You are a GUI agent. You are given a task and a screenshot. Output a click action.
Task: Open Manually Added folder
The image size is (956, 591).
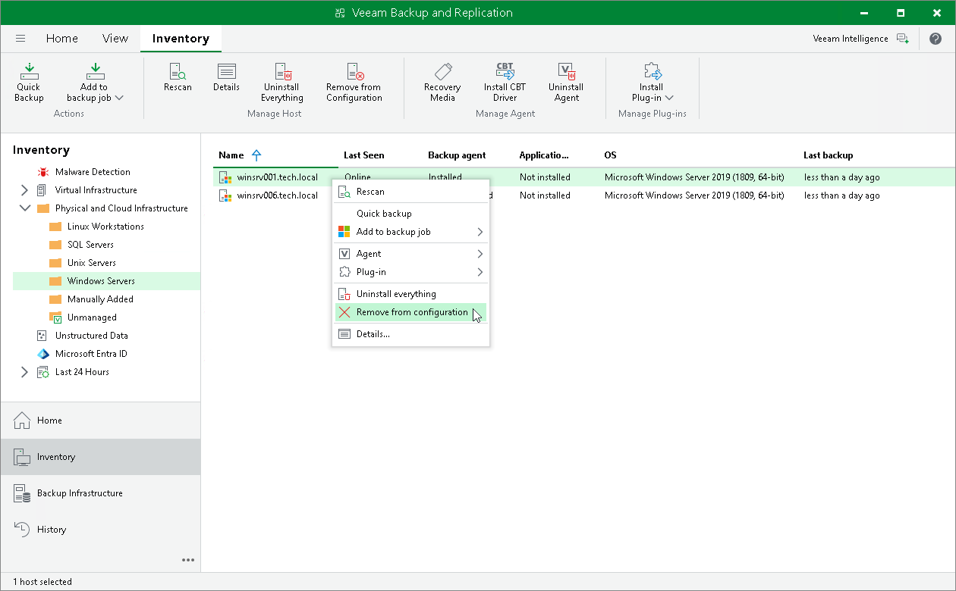pyautogui.click(x=100, y=299)
